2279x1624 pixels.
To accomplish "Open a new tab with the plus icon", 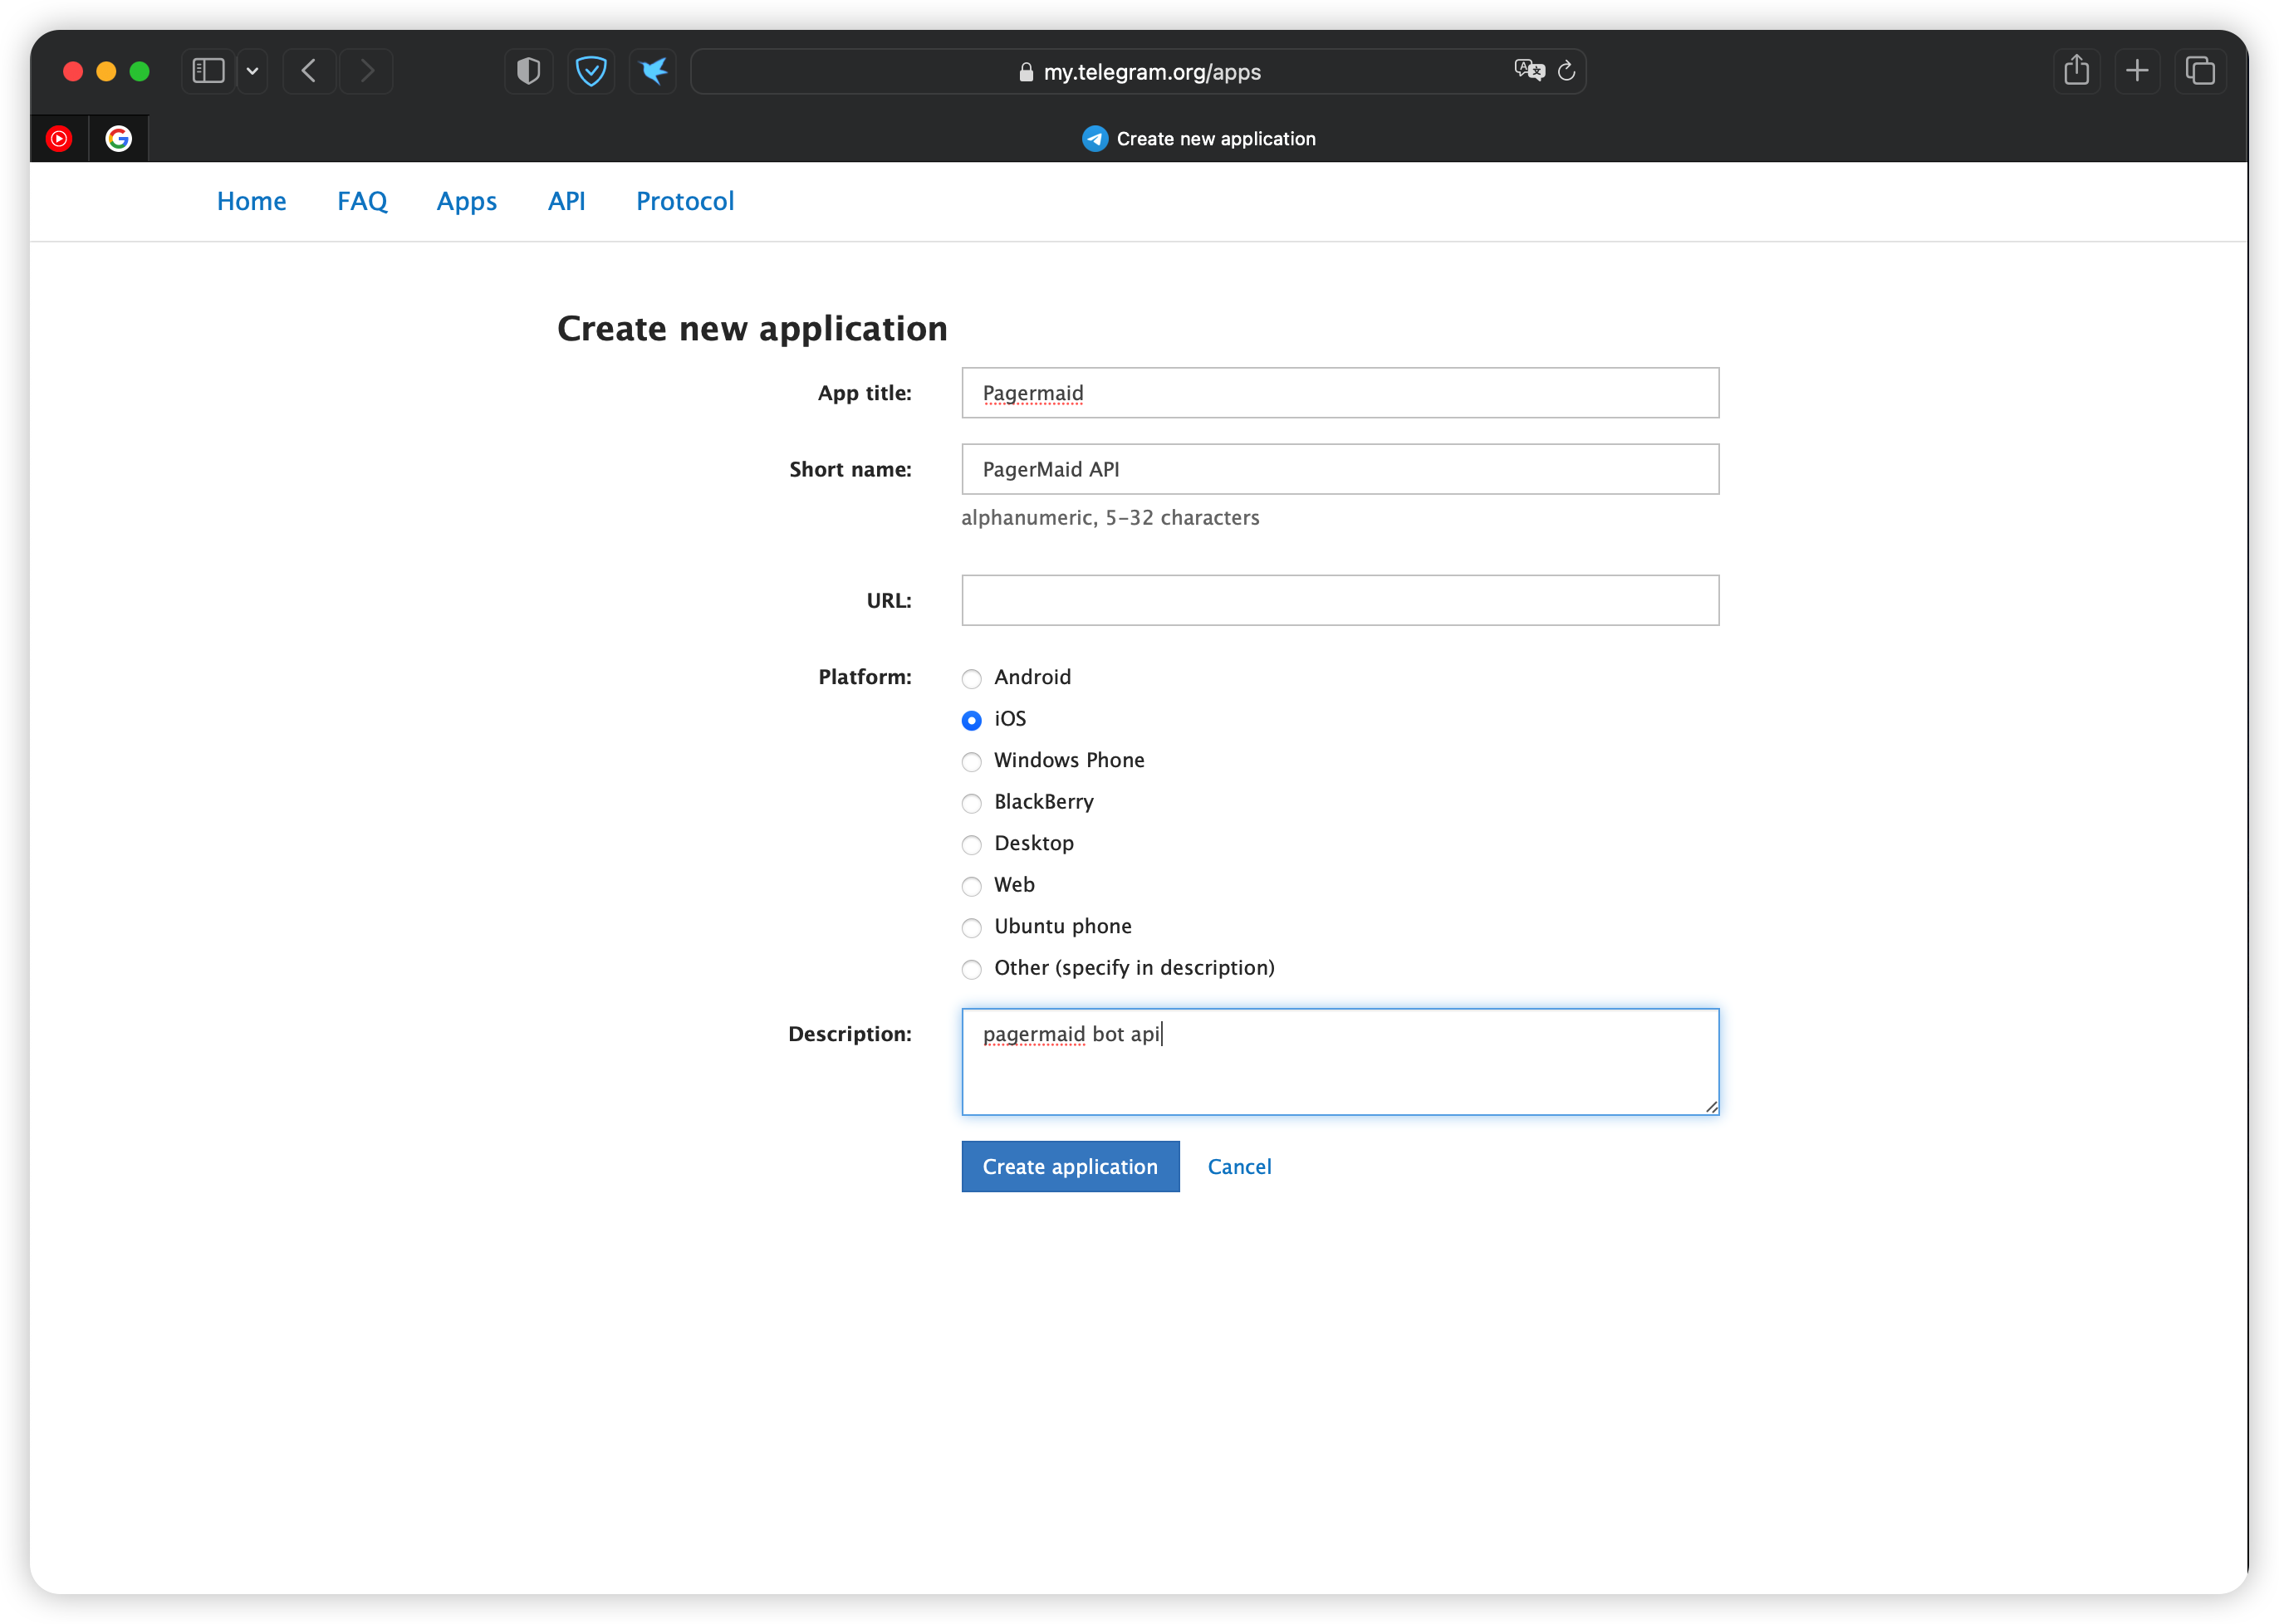I will [2137, 71].
